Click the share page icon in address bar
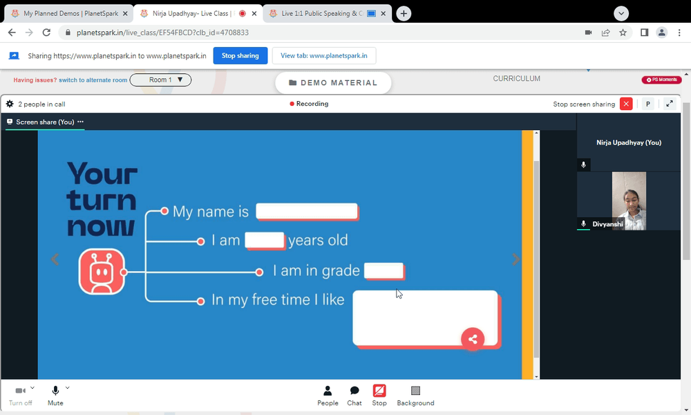This screenshot has height=415, width=691. (605, 33)
